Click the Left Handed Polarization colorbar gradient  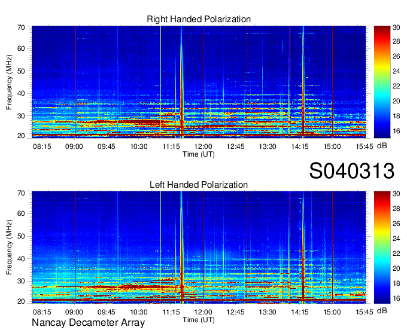382,247
